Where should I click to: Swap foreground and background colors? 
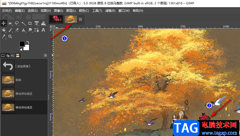pos(28,42)
